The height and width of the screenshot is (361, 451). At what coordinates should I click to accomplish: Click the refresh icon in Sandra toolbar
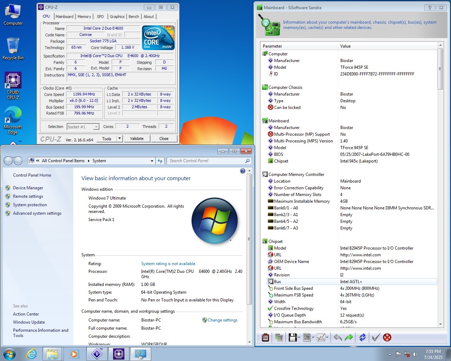click(362, 337)
